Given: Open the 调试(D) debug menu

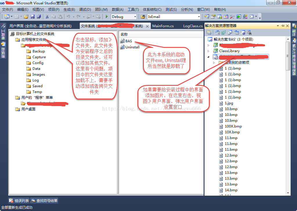Looking at the screenshot, I should pos(85,10).
